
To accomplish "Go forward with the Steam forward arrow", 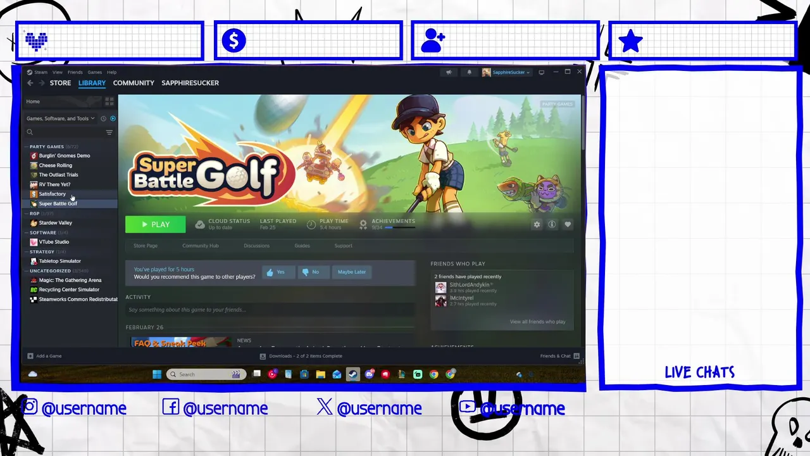I will click(40, 83).
